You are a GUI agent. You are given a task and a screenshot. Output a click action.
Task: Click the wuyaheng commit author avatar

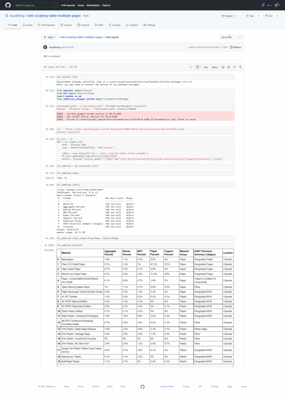point(45,47)
